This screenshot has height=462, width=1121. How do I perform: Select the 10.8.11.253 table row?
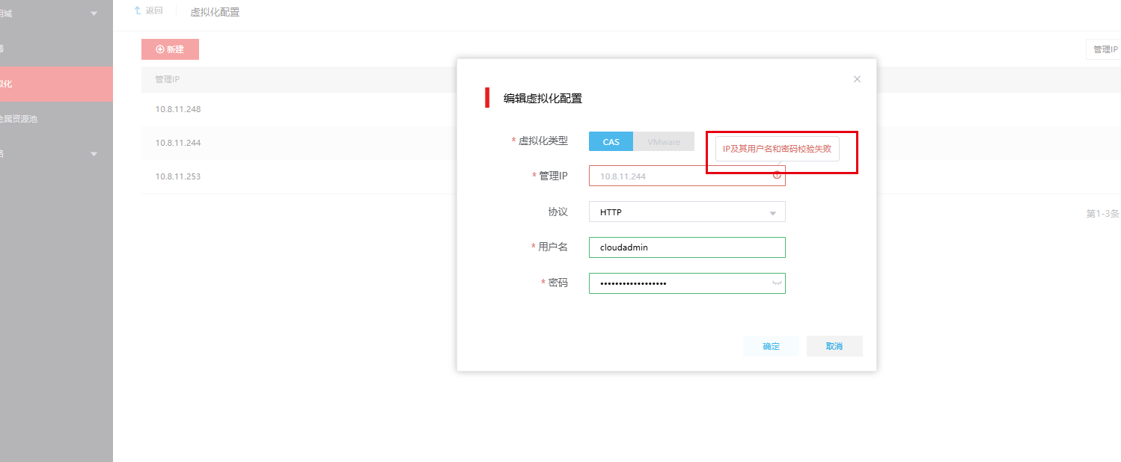(178, 176)
